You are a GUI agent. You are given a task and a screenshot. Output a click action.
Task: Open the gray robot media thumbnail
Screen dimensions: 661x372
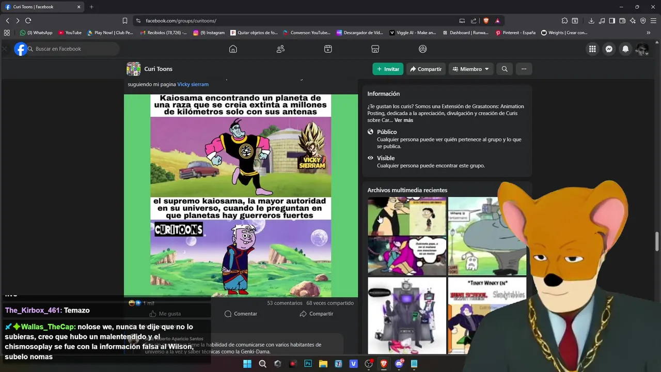[x=407, y=316]
